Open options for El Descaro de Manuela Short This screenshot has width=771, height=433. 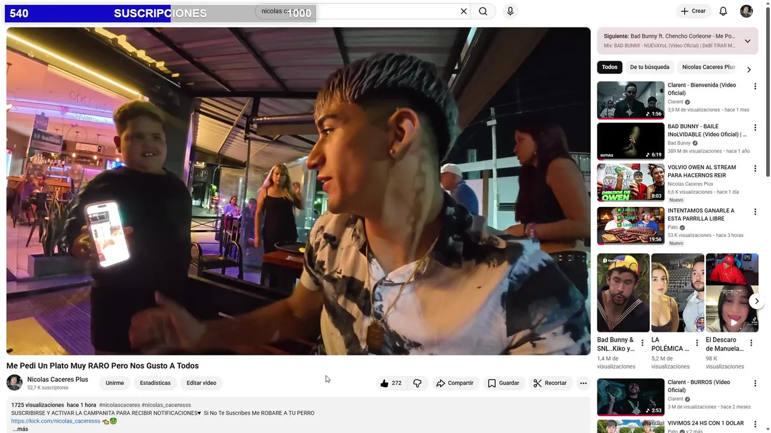coord(751,343)
